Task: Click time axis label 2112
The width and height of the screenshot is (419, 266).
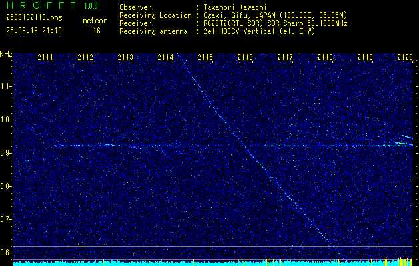Action: [85, 57]
